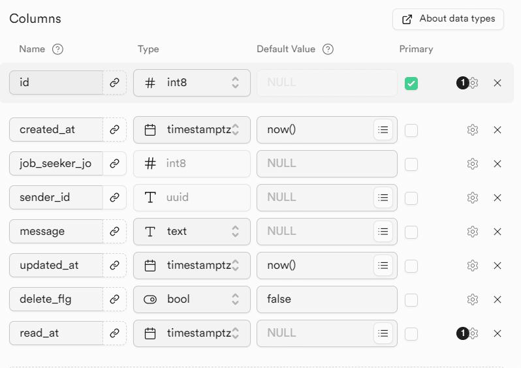Click the help icon next to Name
This screenshot has height=368, width=521.
pos(57,50)
